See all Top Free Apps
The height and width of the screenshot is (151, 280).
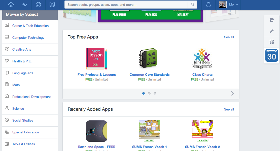[229, 37]
